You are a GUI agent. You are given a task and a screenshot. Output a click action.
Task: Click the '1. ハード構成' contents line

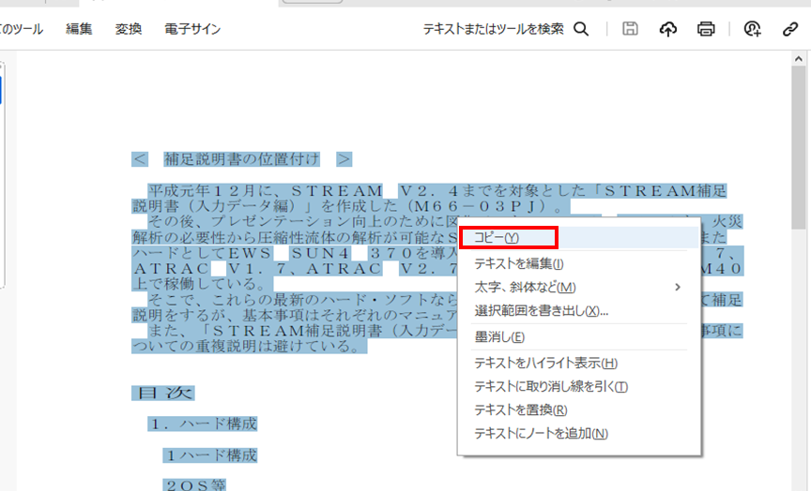[202, 424]
